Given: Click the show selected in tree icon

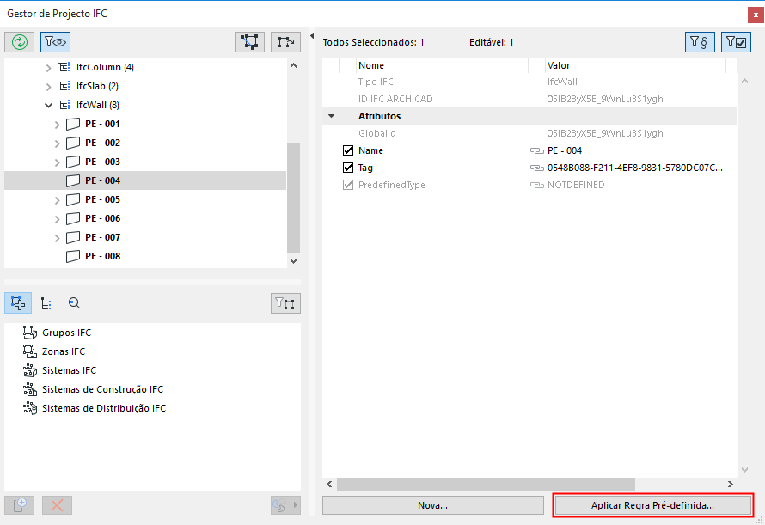Looking at the screenshot, I should (285, 42).
